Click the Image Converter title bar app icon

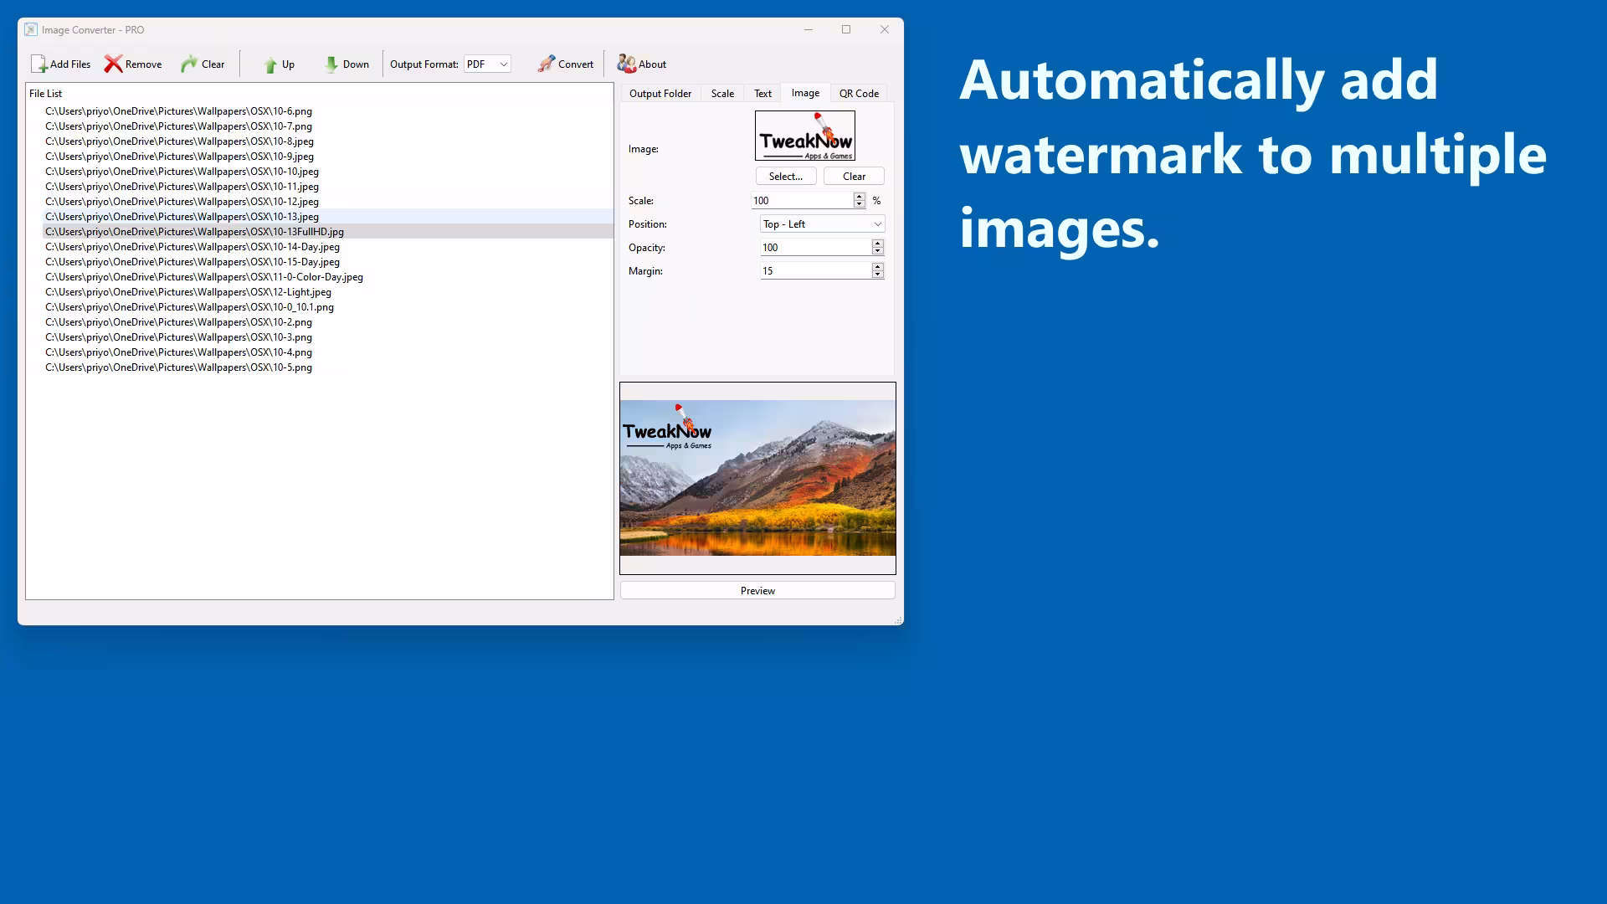31,29
